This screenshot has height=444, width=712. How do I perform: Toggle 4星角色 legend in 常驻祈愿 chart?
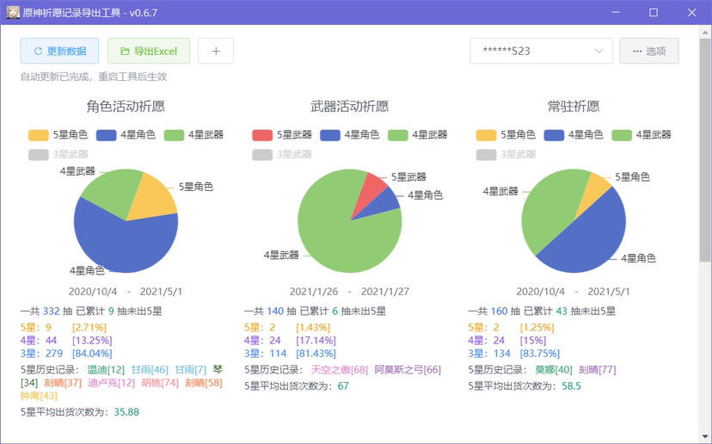tap(574, 134)
